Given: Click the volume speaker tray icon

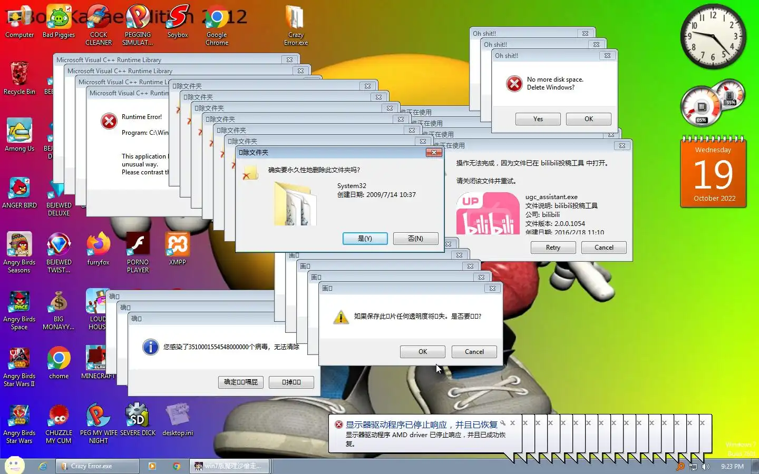Looking at the screenshot, I should tap(706, 466).
